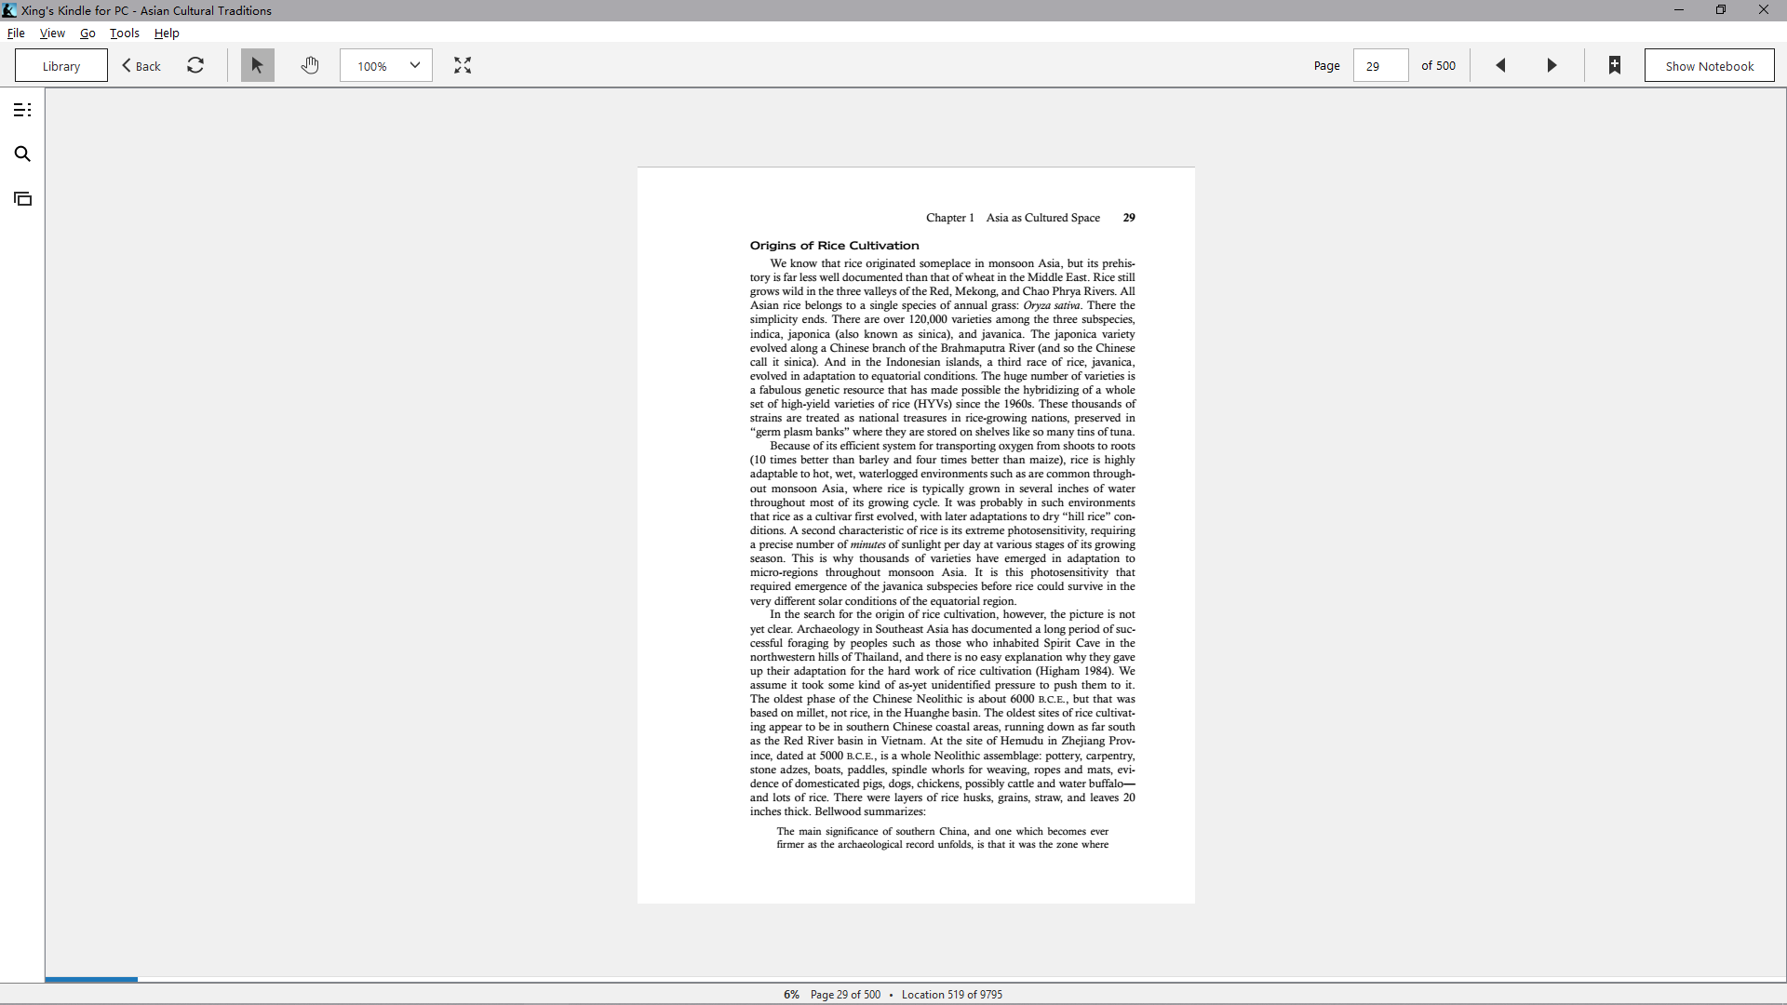This screenshot has height=1005, width=1787.
Task: Select the hand pan tool
Action: [x=310, y=65]
